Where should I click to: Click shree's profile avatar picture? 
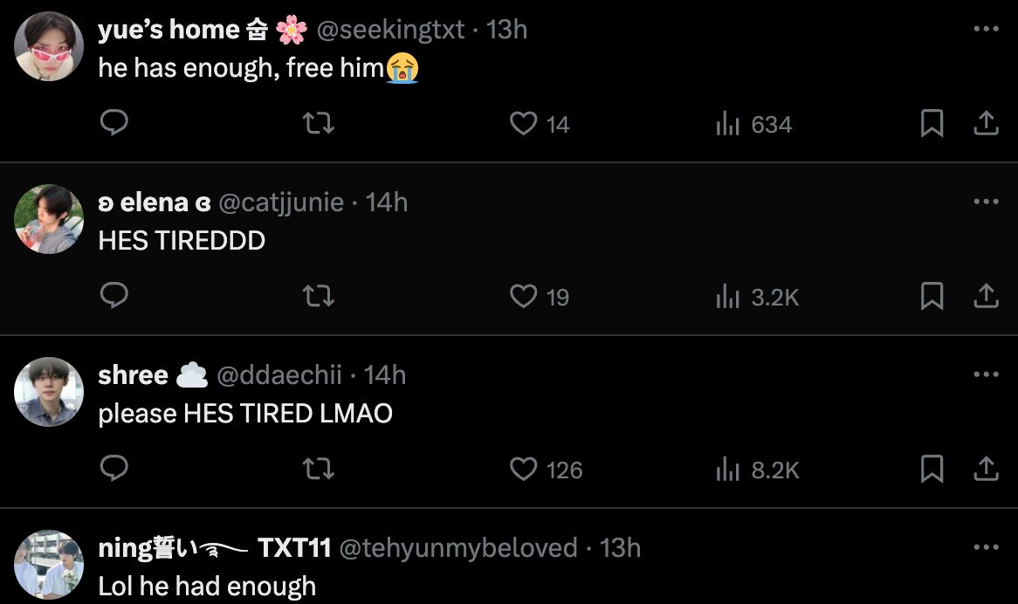click(49, 392)
